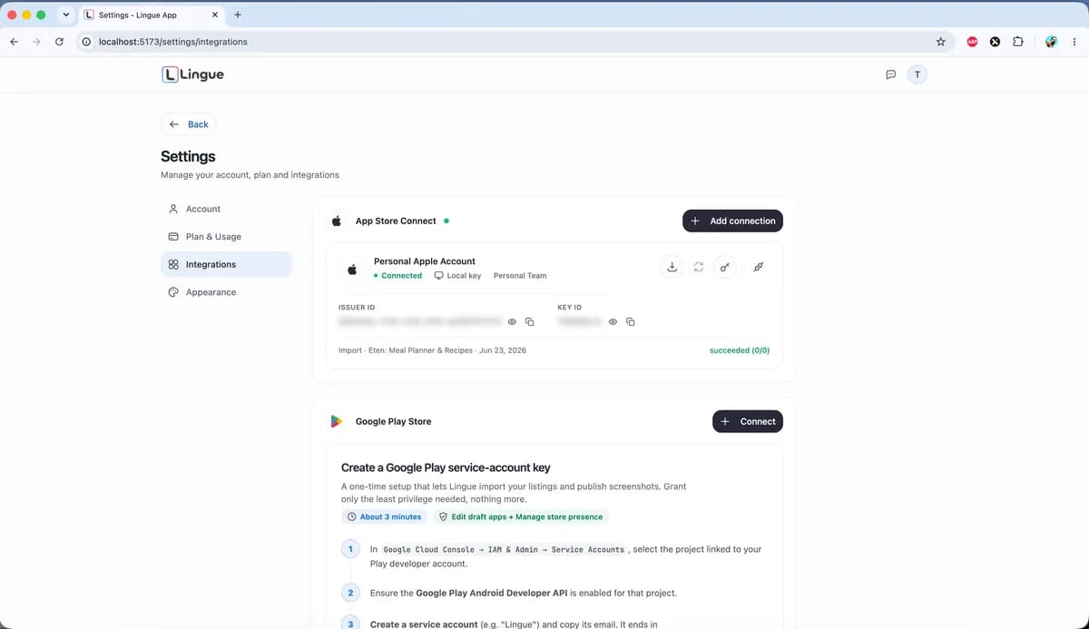Click the Apple icon of Personal Apple Account

pyautogui.click(x=352, y=269)
